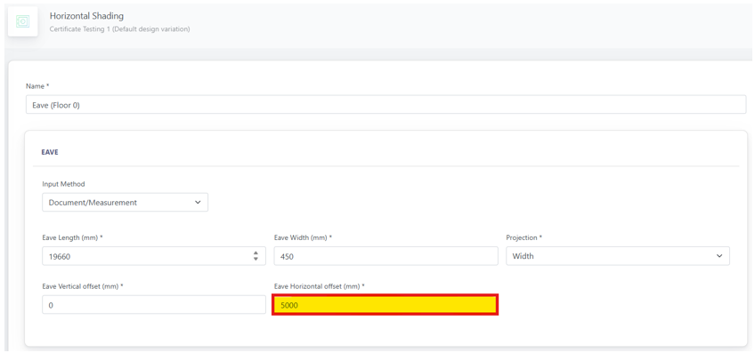Decrease Eave Length using the down arrow

[x=256, y=260]
